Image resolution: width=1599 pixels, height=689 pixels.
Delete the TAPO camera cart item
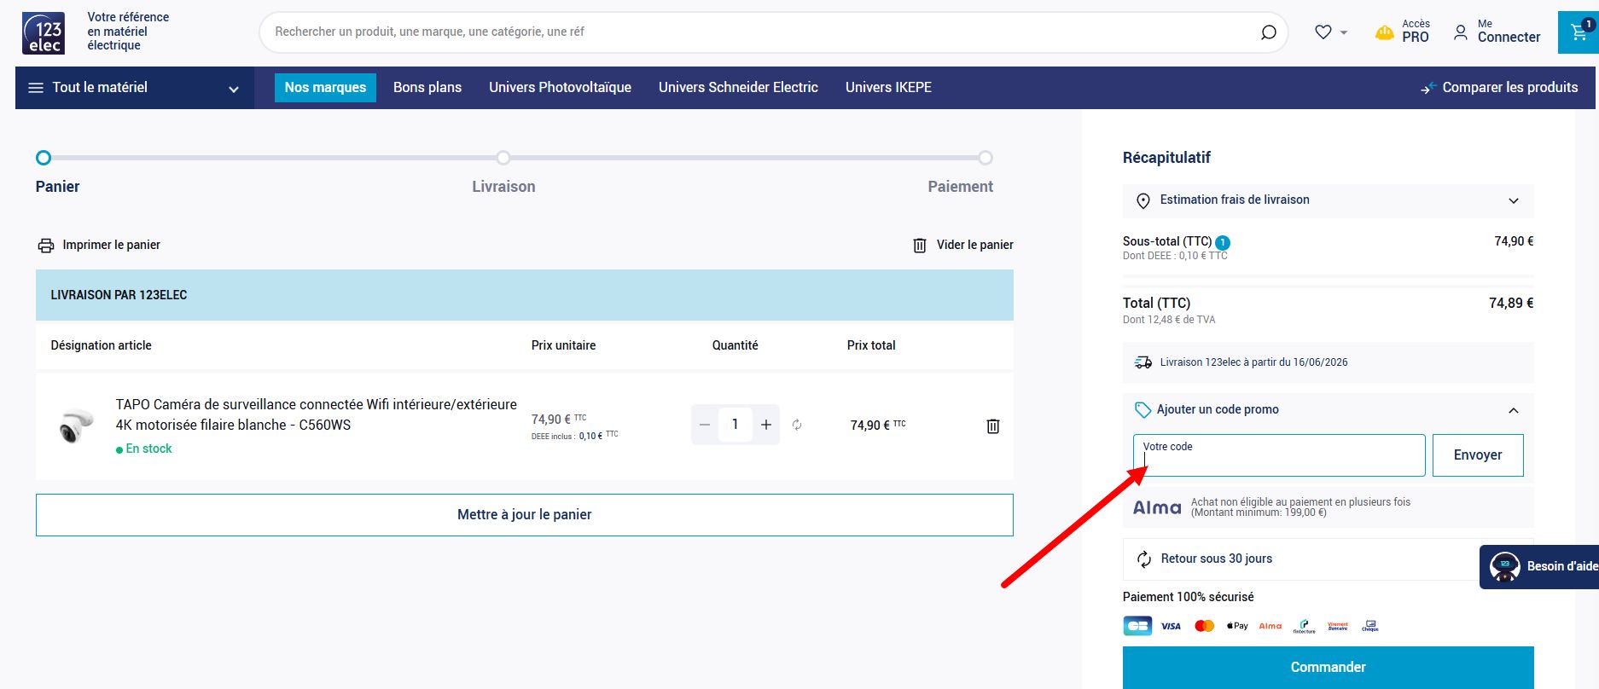[x=993, y=426]
